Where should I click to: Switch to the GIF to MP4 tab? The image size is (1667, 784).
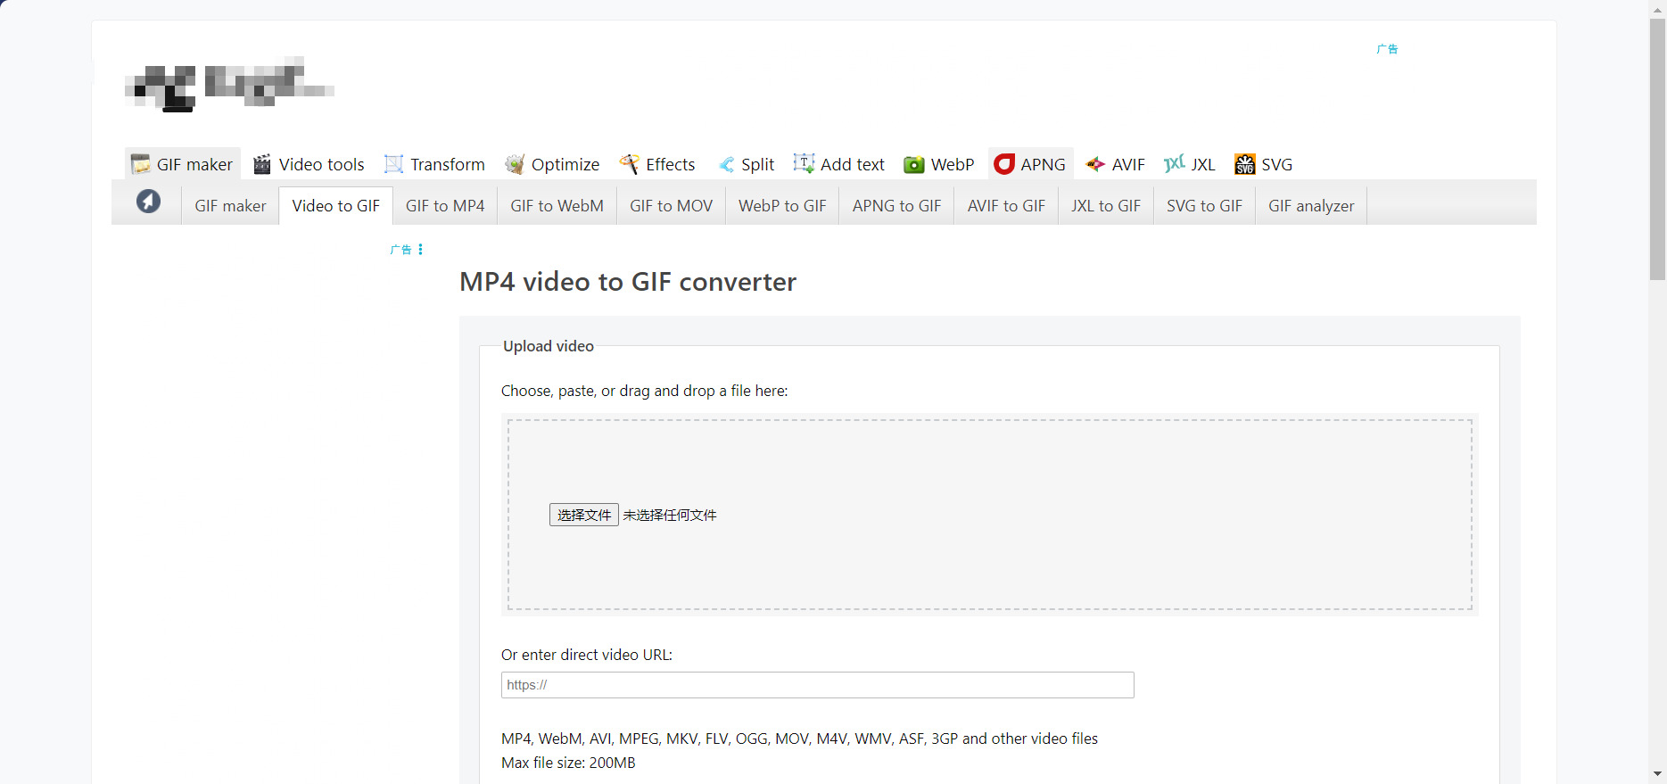tap(445, 206)
